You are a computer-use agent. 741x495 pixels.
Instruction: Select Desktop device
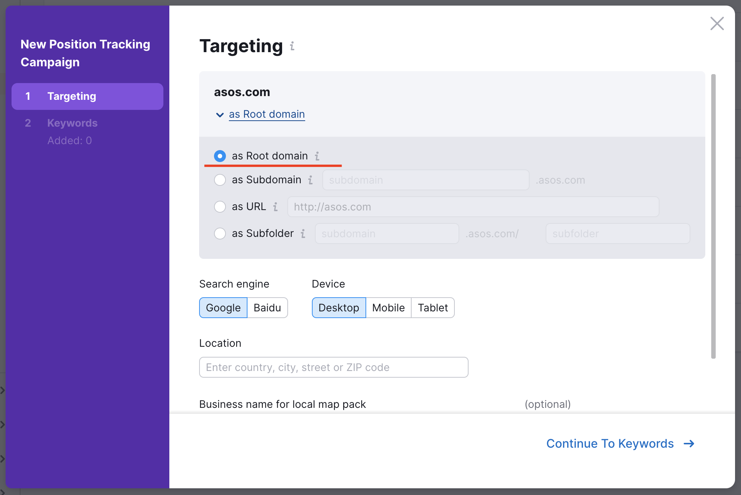[x=339, y=308]
